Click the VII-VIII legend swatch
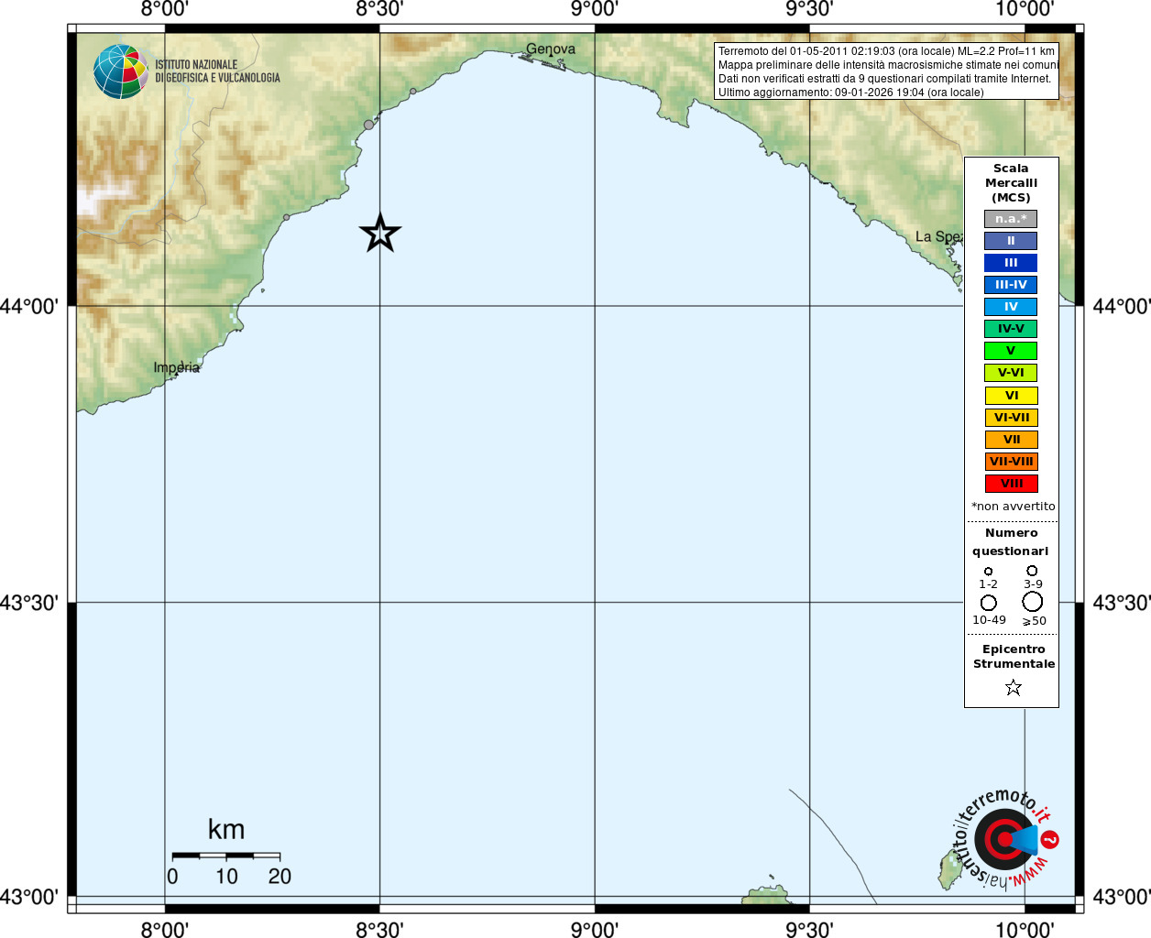The image size is (1151, 938). 1011,462
